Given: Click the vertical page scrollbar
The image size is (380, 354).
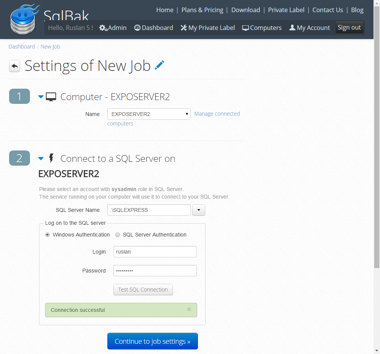Looking at the screenshot, I should [x=377, y=138].
